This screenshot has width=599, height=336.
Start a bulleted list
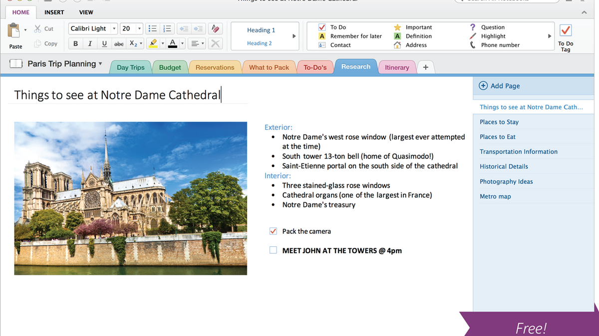pos(152,28)
